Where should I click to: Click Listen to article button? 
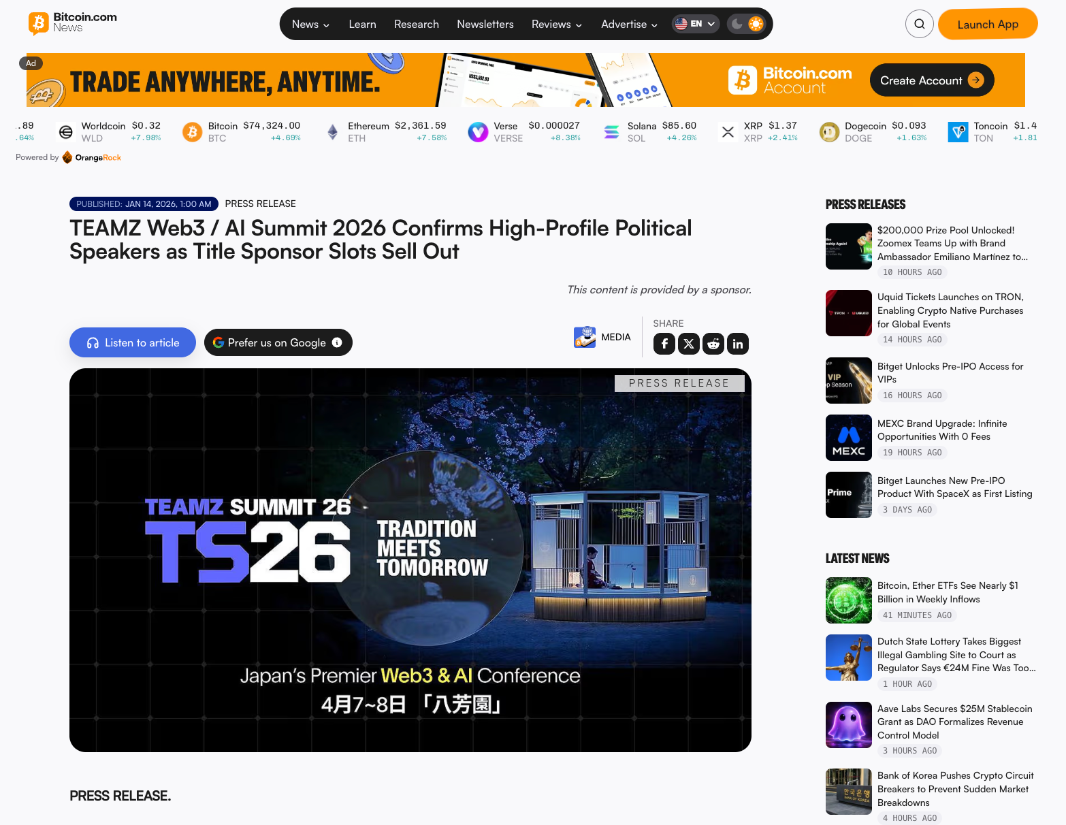(133, 342)
